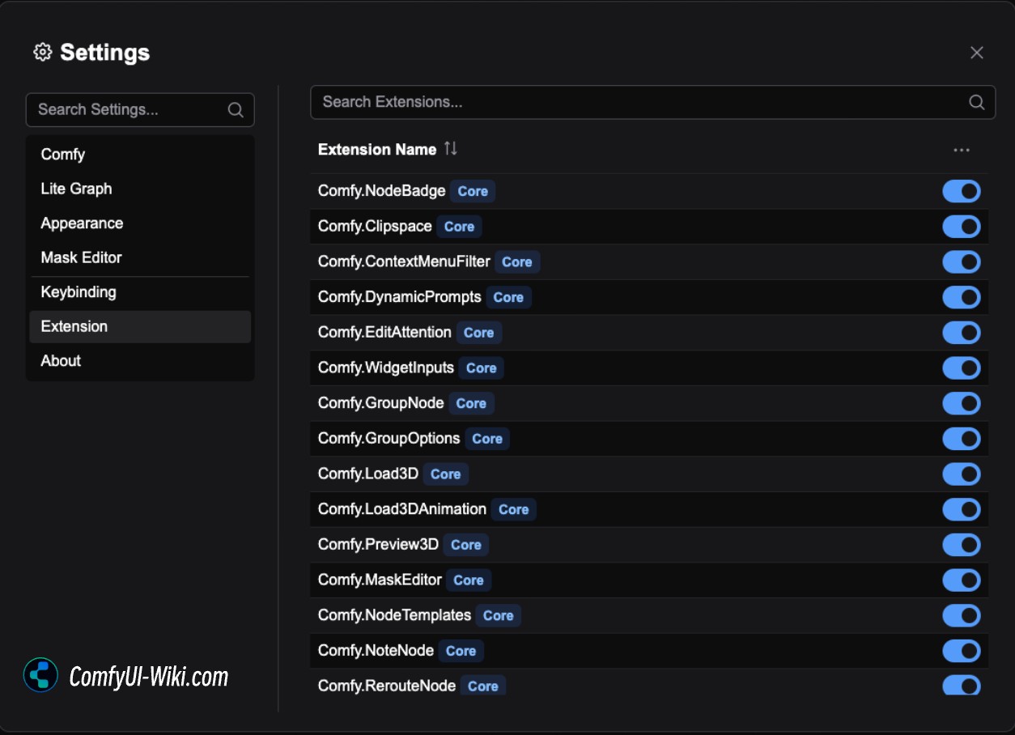Click the Comfy.GroupOptions label
Image resolution: width=1015 pixels, height=735 pixels.
(389, 438)
